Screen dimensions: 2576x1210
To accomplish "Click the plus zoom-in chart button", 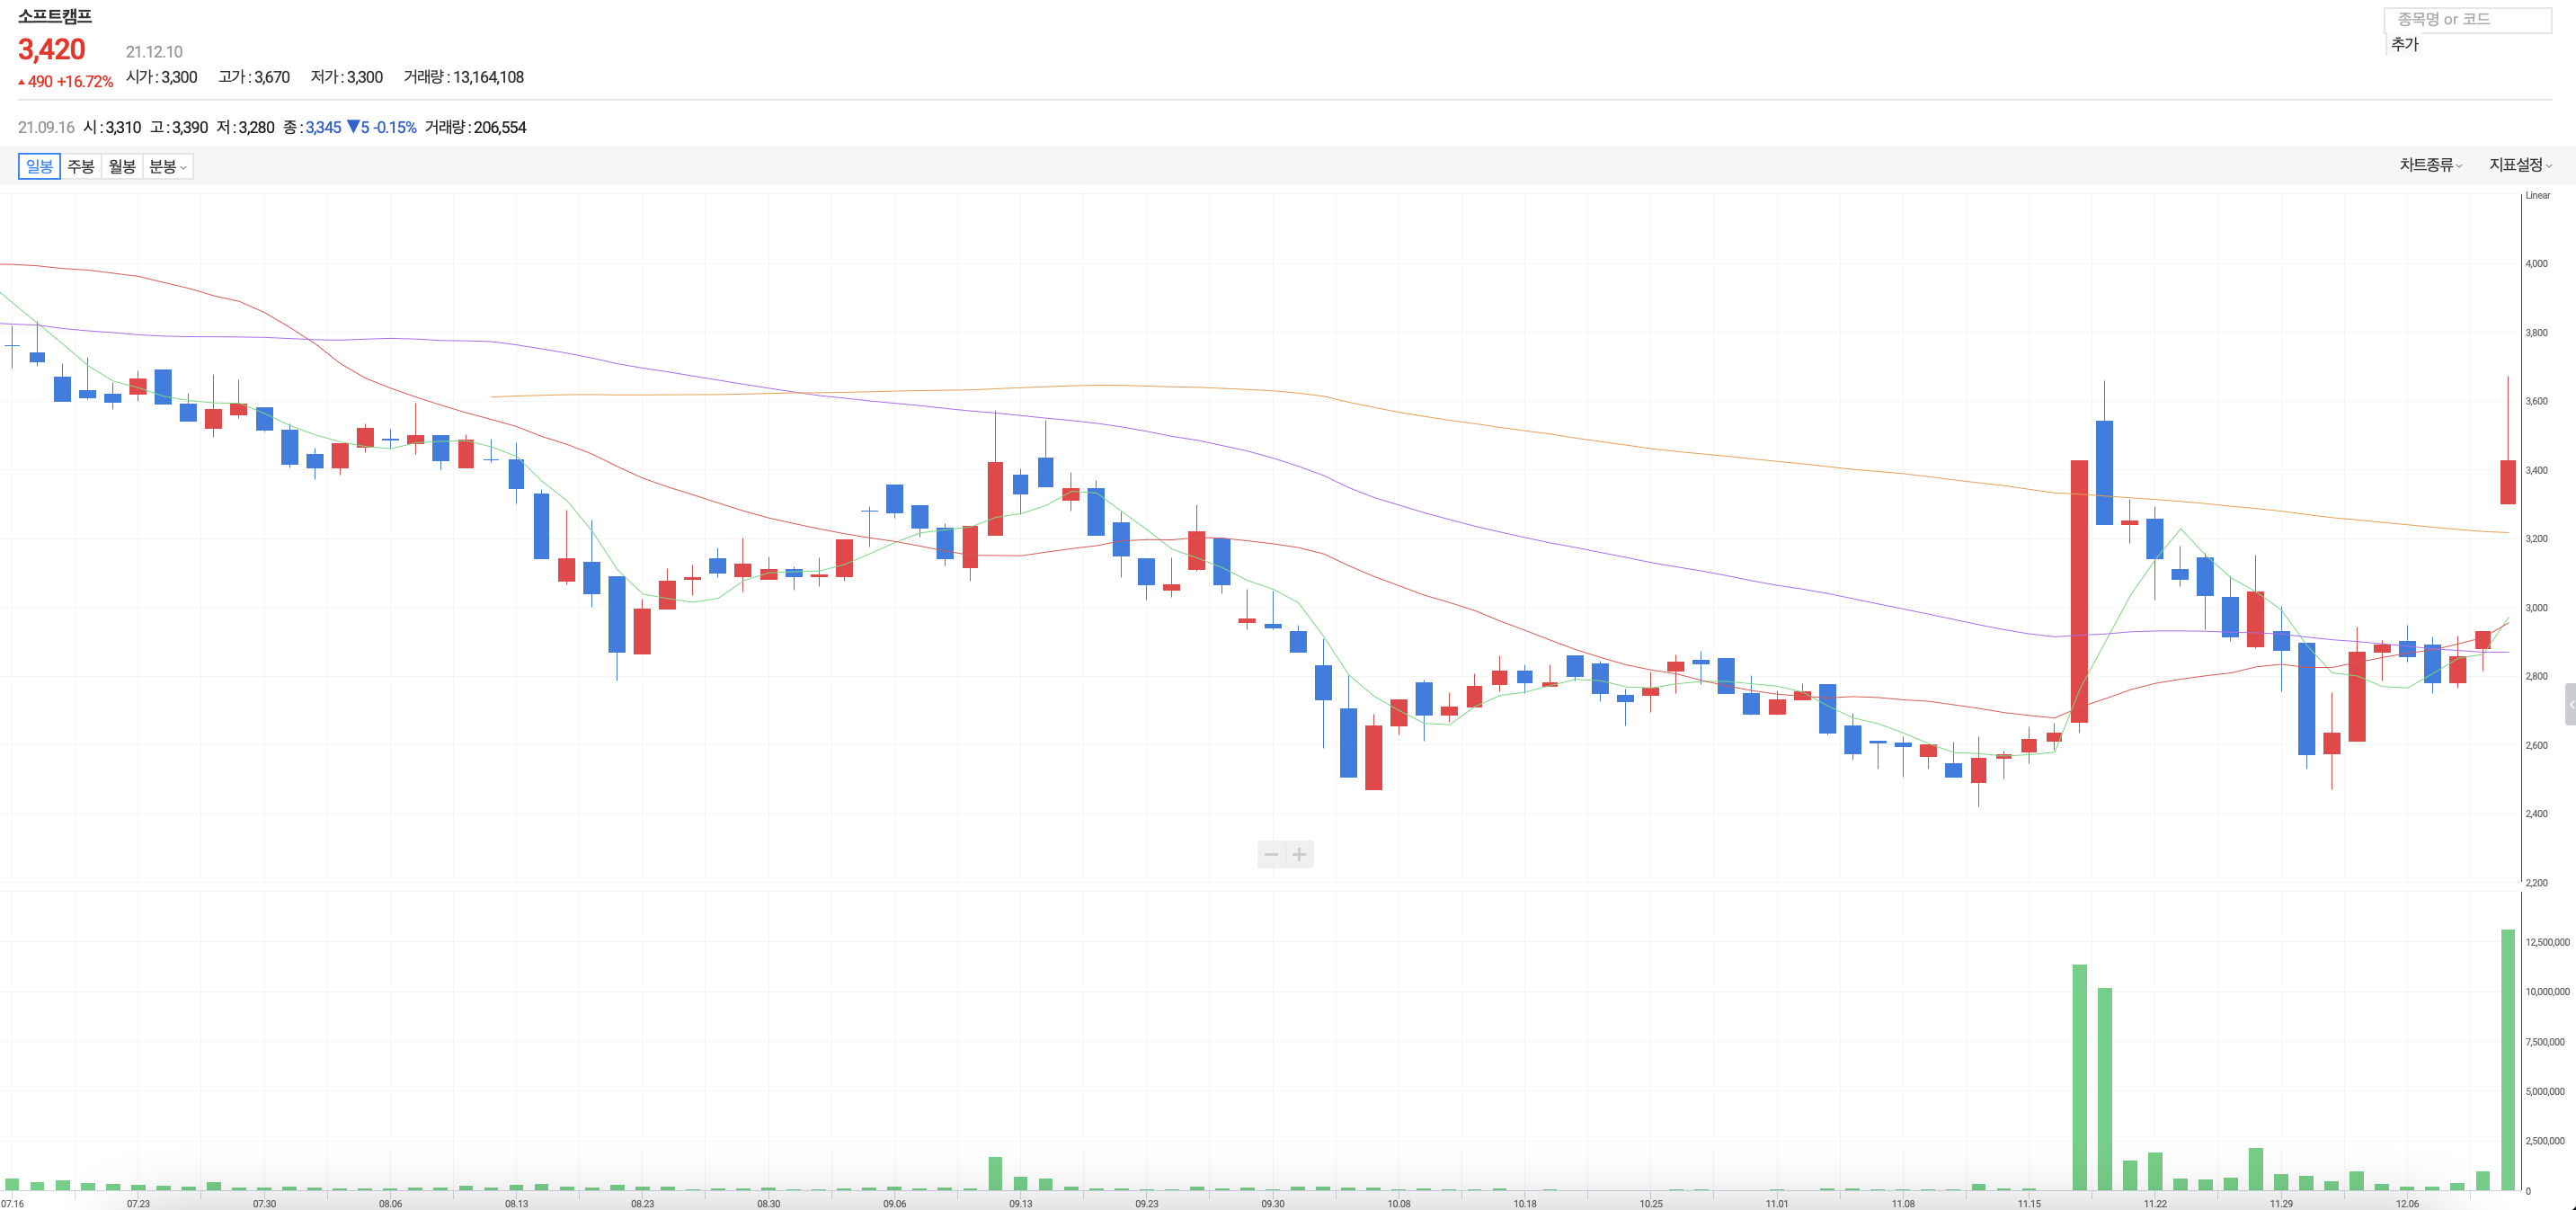I will tap(1299, 854).
